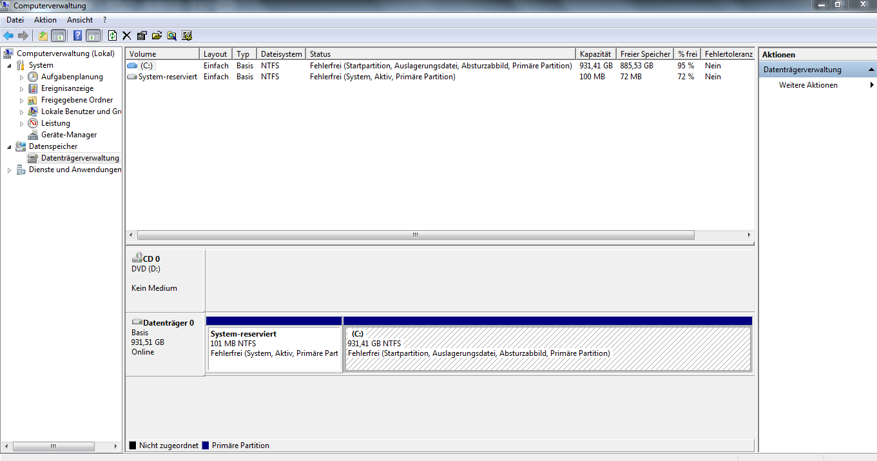Expand Dienste und Anwendungen node

pyautogui.click(x=9, y=170)
